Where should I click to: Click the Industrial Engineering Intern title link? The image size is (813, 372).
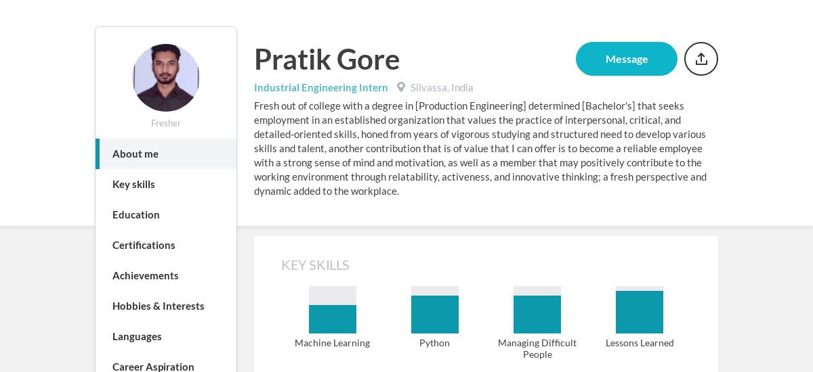[321, 87]
